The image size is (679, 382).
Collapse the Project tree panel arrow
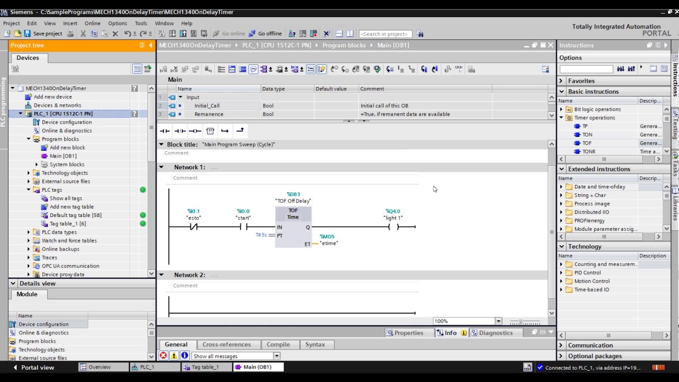coord(150,45)
